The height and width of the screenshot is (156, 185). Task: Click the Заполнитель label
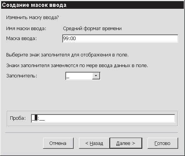click(22, 76)
